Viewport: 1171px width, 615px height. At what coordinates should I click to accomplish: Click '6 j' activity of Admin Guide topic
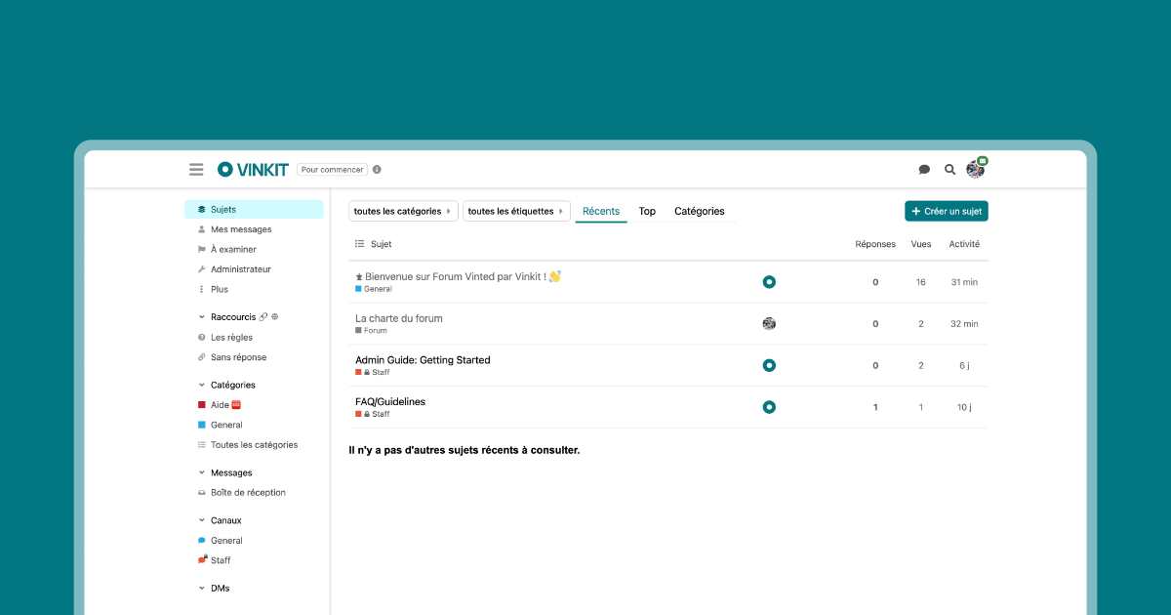tap(964, 365)
